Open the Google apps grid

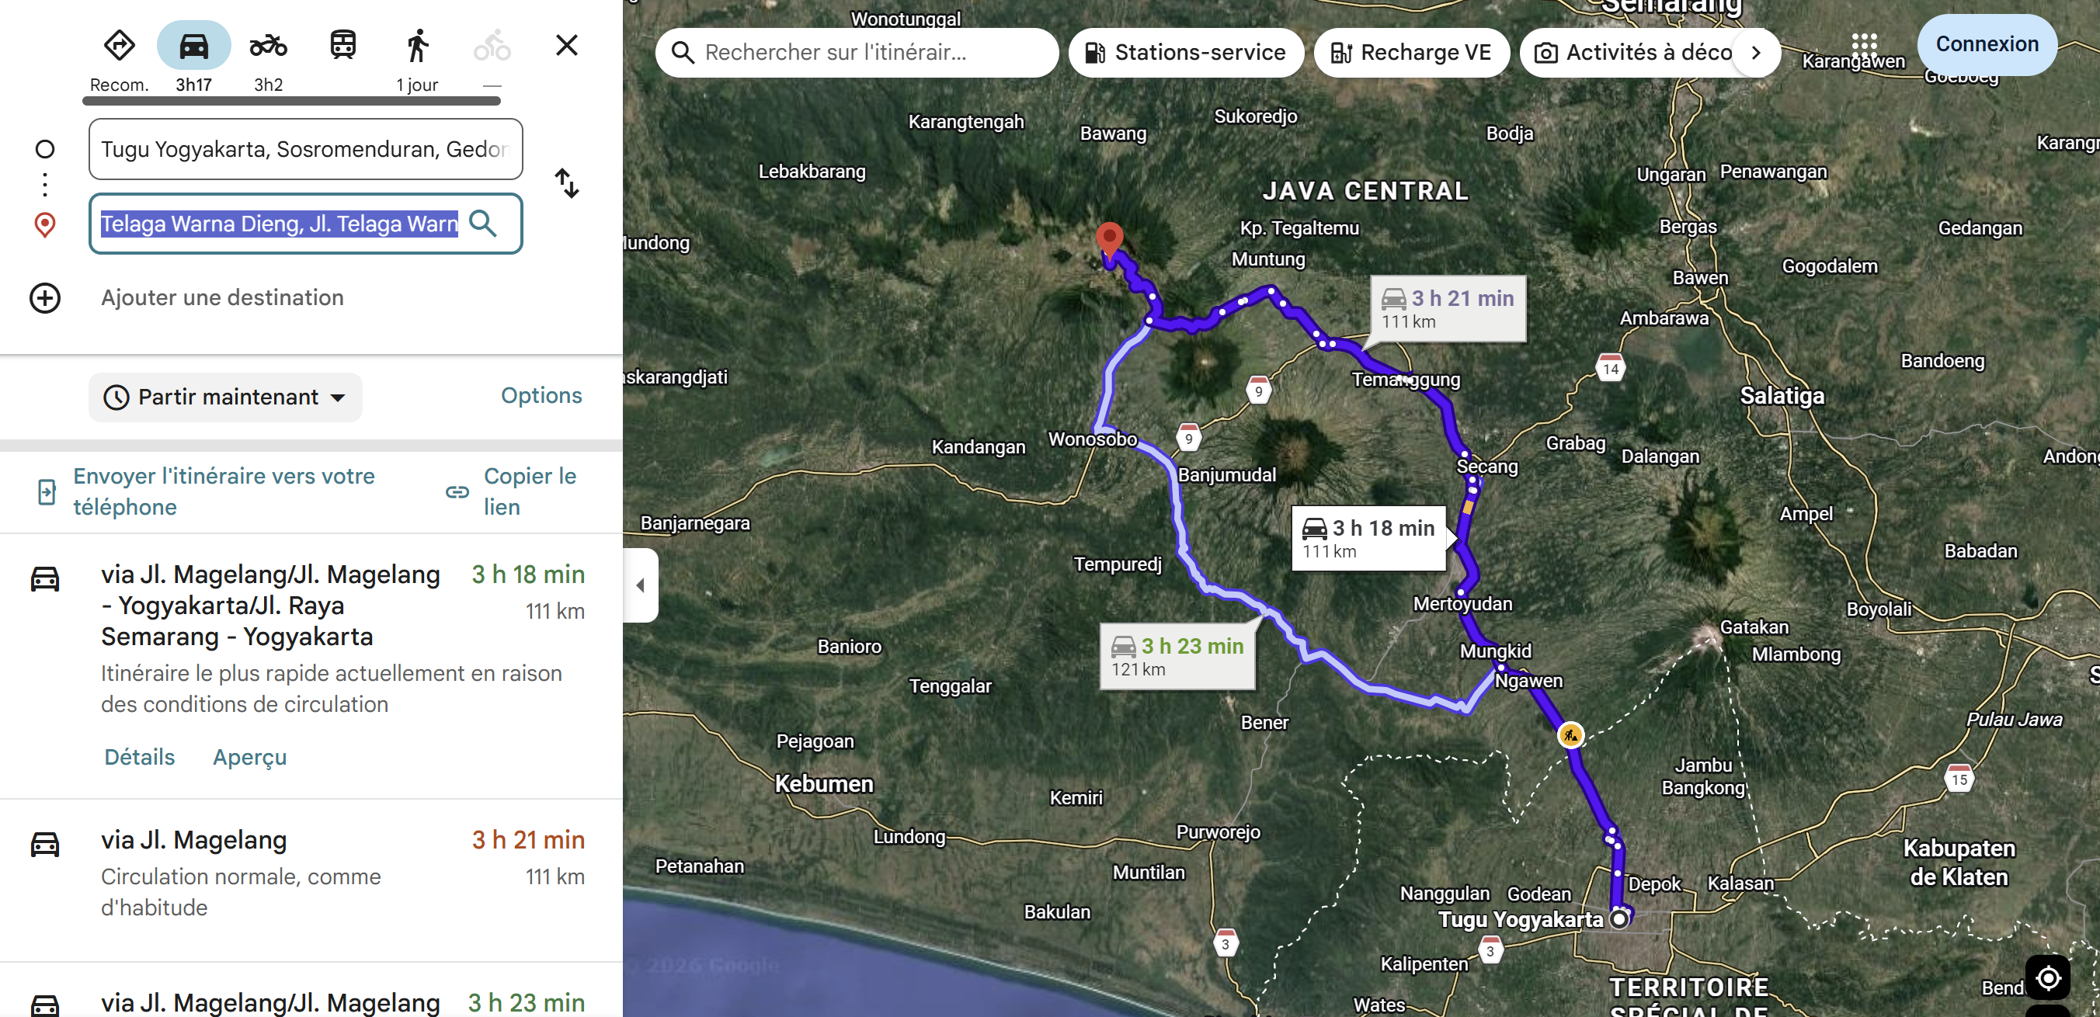pos(1864,45)
